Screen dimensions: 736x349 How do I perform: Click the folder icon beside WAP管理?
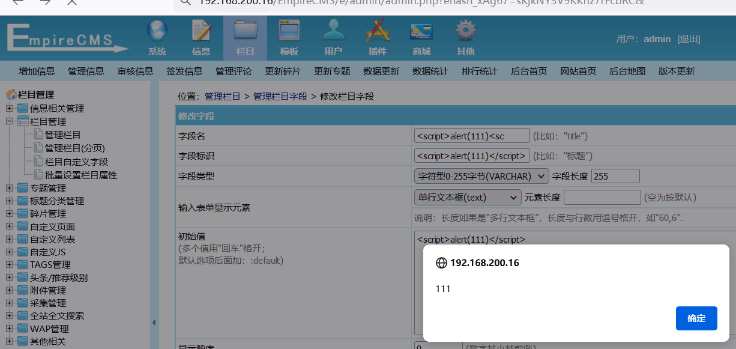click(23, 329)
